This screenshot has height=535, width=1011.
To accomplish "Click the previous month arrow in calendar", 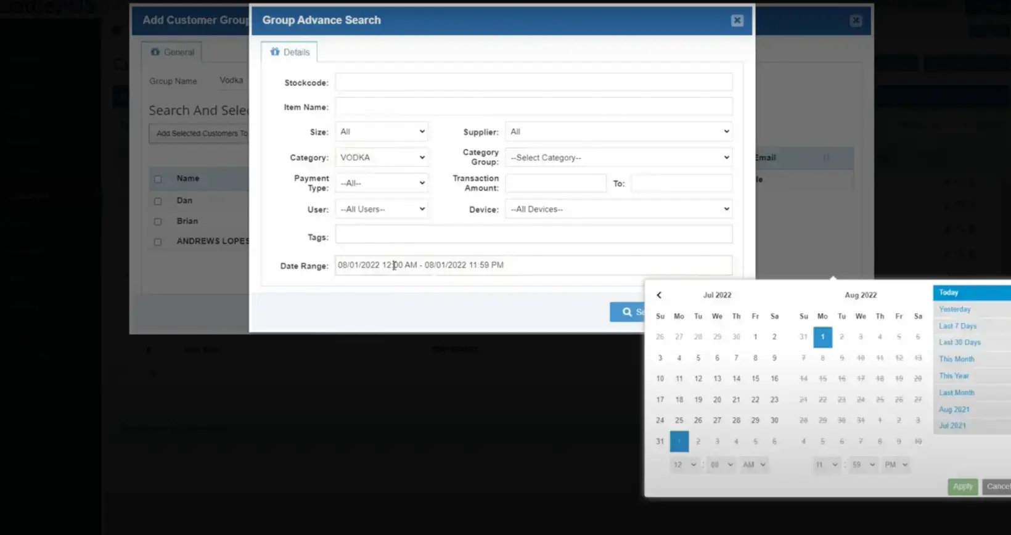I will (659, 295).
